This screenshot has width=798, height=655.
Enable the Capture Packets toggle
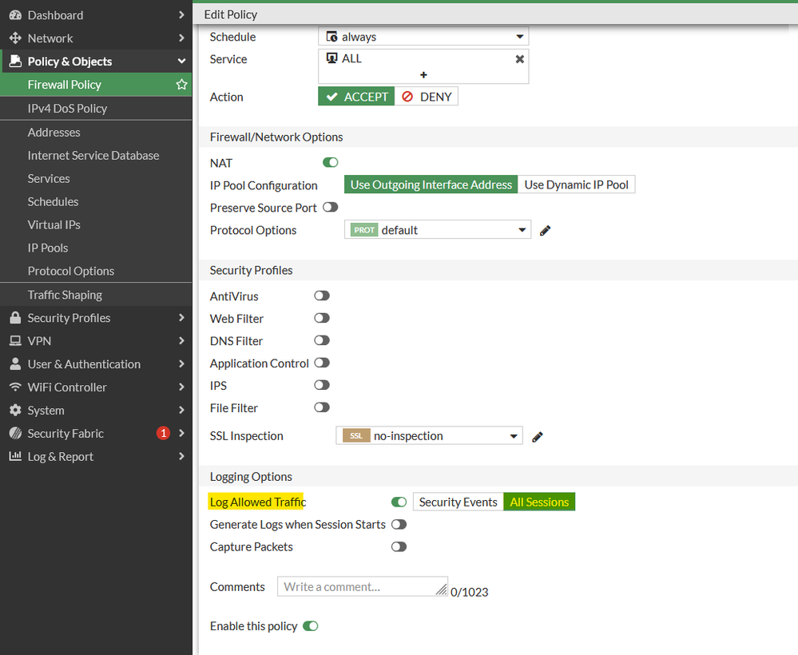coord(399,546)
